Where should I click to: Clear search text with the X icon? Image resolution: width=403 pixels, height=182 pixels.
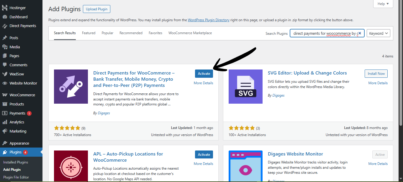click(360, 33)
